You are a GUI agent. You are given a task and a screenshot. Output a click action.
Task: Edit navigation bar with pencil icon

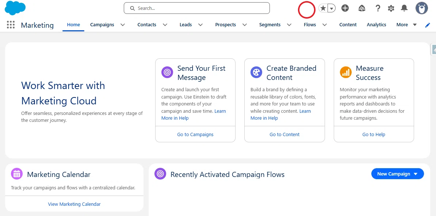428,25
